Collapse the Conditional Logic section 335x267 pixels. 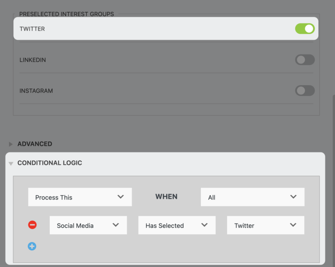[11, 163]
